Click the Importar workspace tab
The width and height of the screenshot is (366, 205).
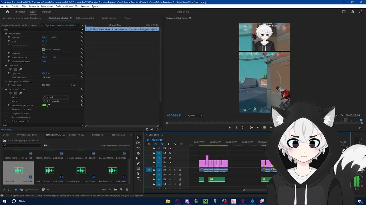tap(20, 12)
